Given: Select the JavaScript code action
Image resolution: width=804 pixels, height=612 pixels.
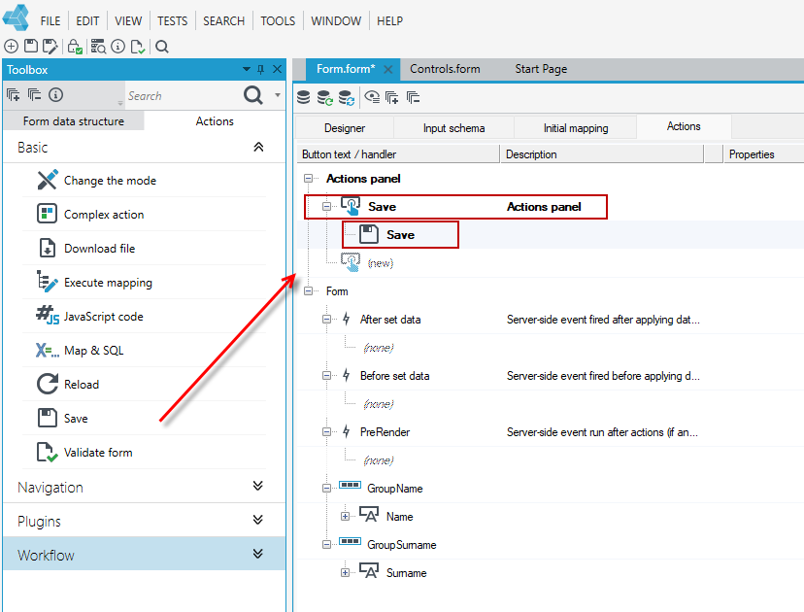Looking at the screenshot, I should [144, 316].
